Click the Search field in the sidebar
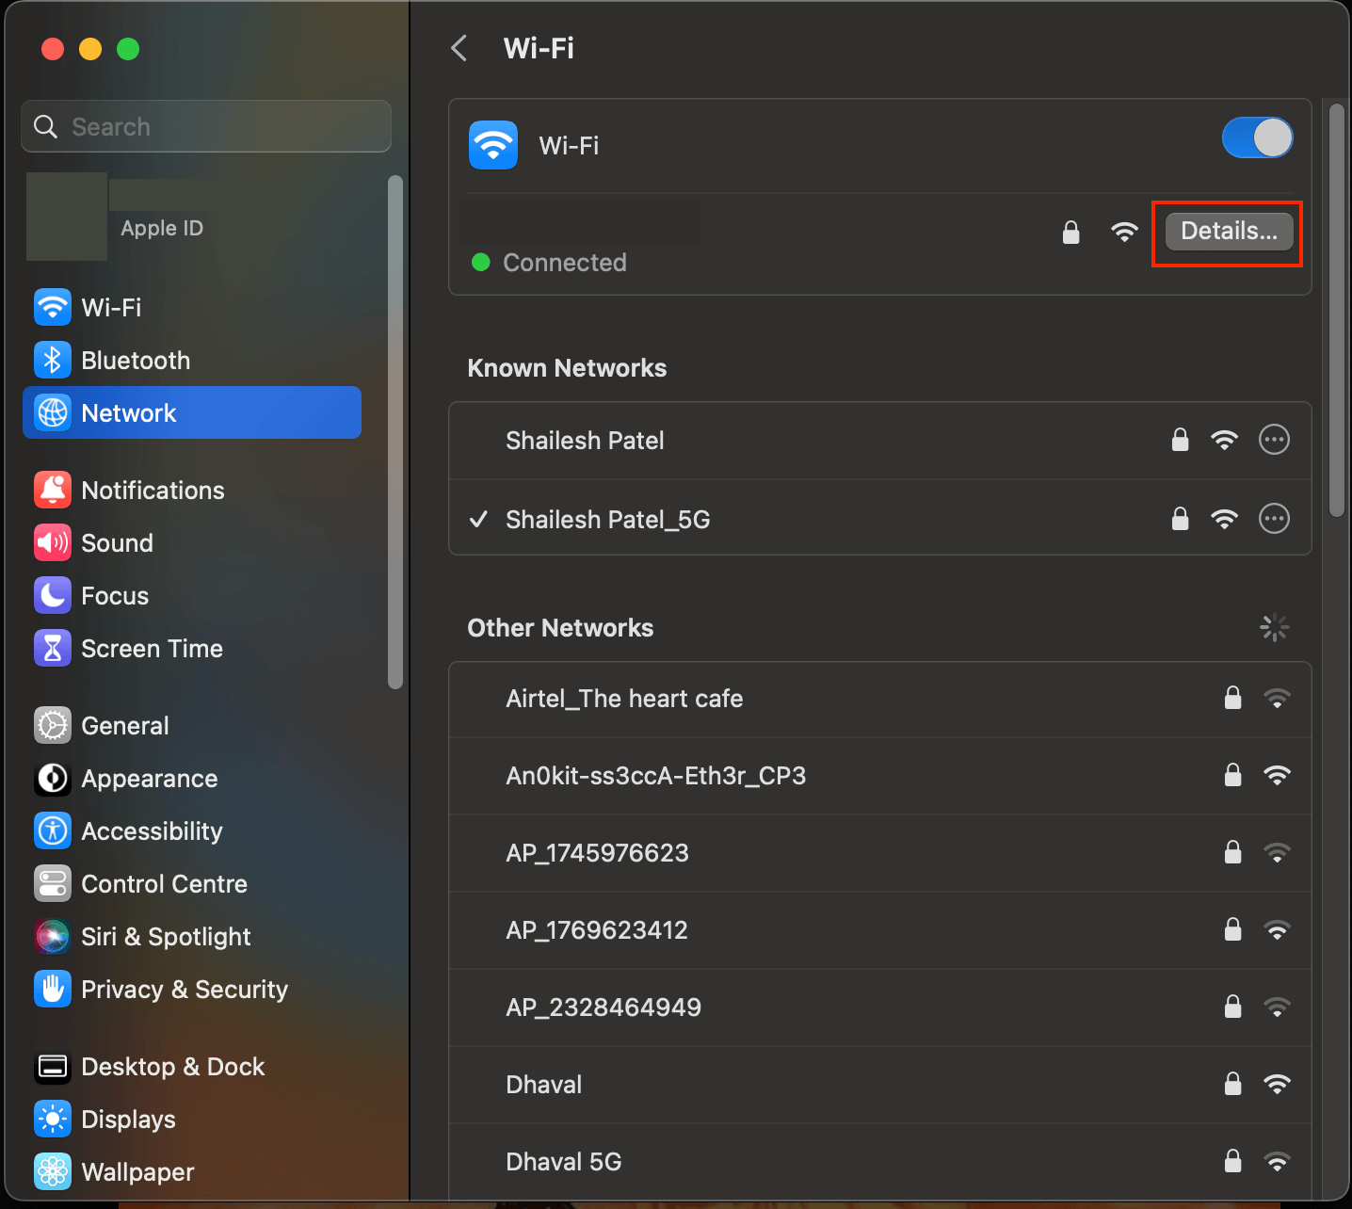The width and height of the screenshot is (1352, 1209). (x=205, y=126)
